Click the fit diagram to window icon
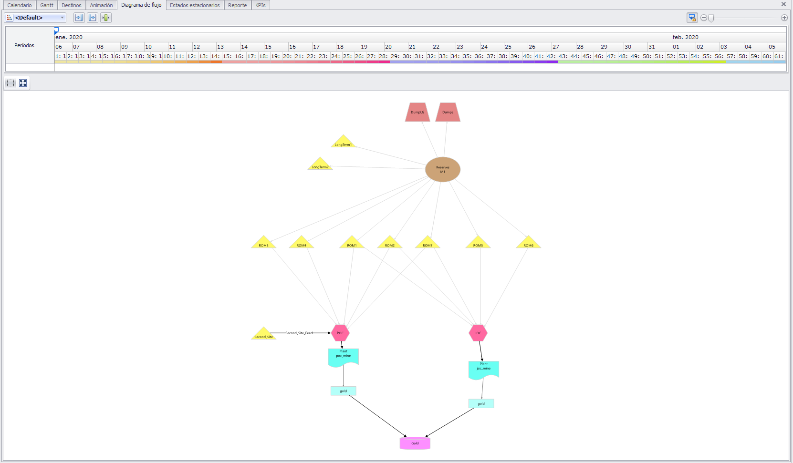Viewport: 793px width, 463px height. (x=23, y=83)
